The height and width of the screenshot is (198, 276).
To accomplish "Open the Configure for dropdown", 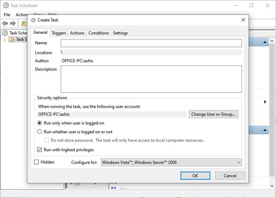I will (x=171, y=162).
